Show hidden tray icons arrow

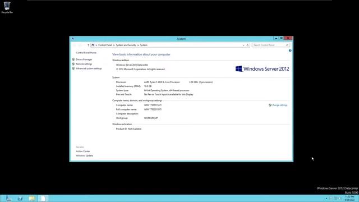pos(326,198)
